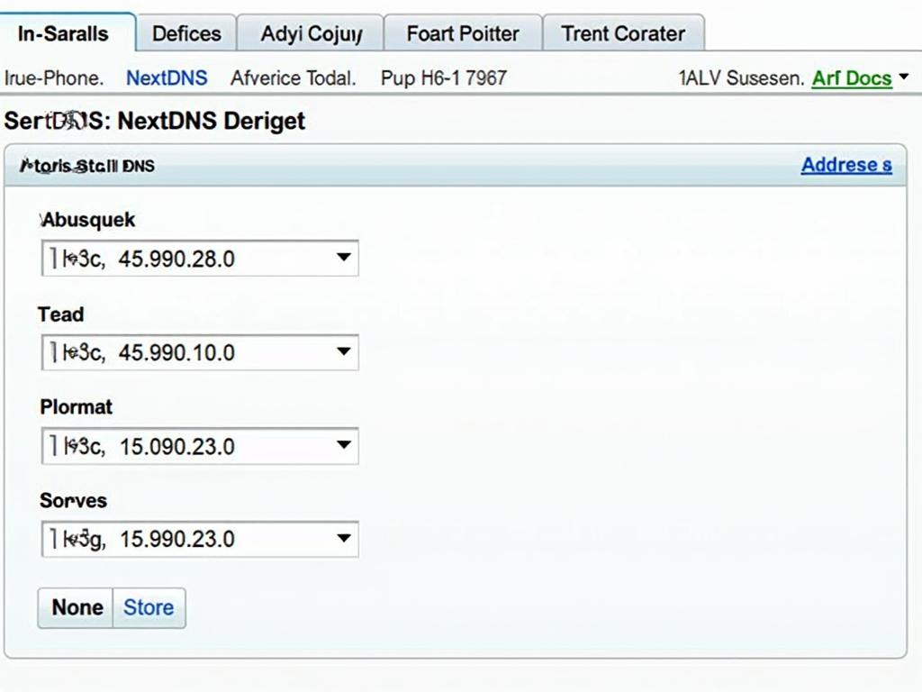Open the Addrese s link
Image resolution: width=922 pixels, height=692 pixels.
[846, 165]
